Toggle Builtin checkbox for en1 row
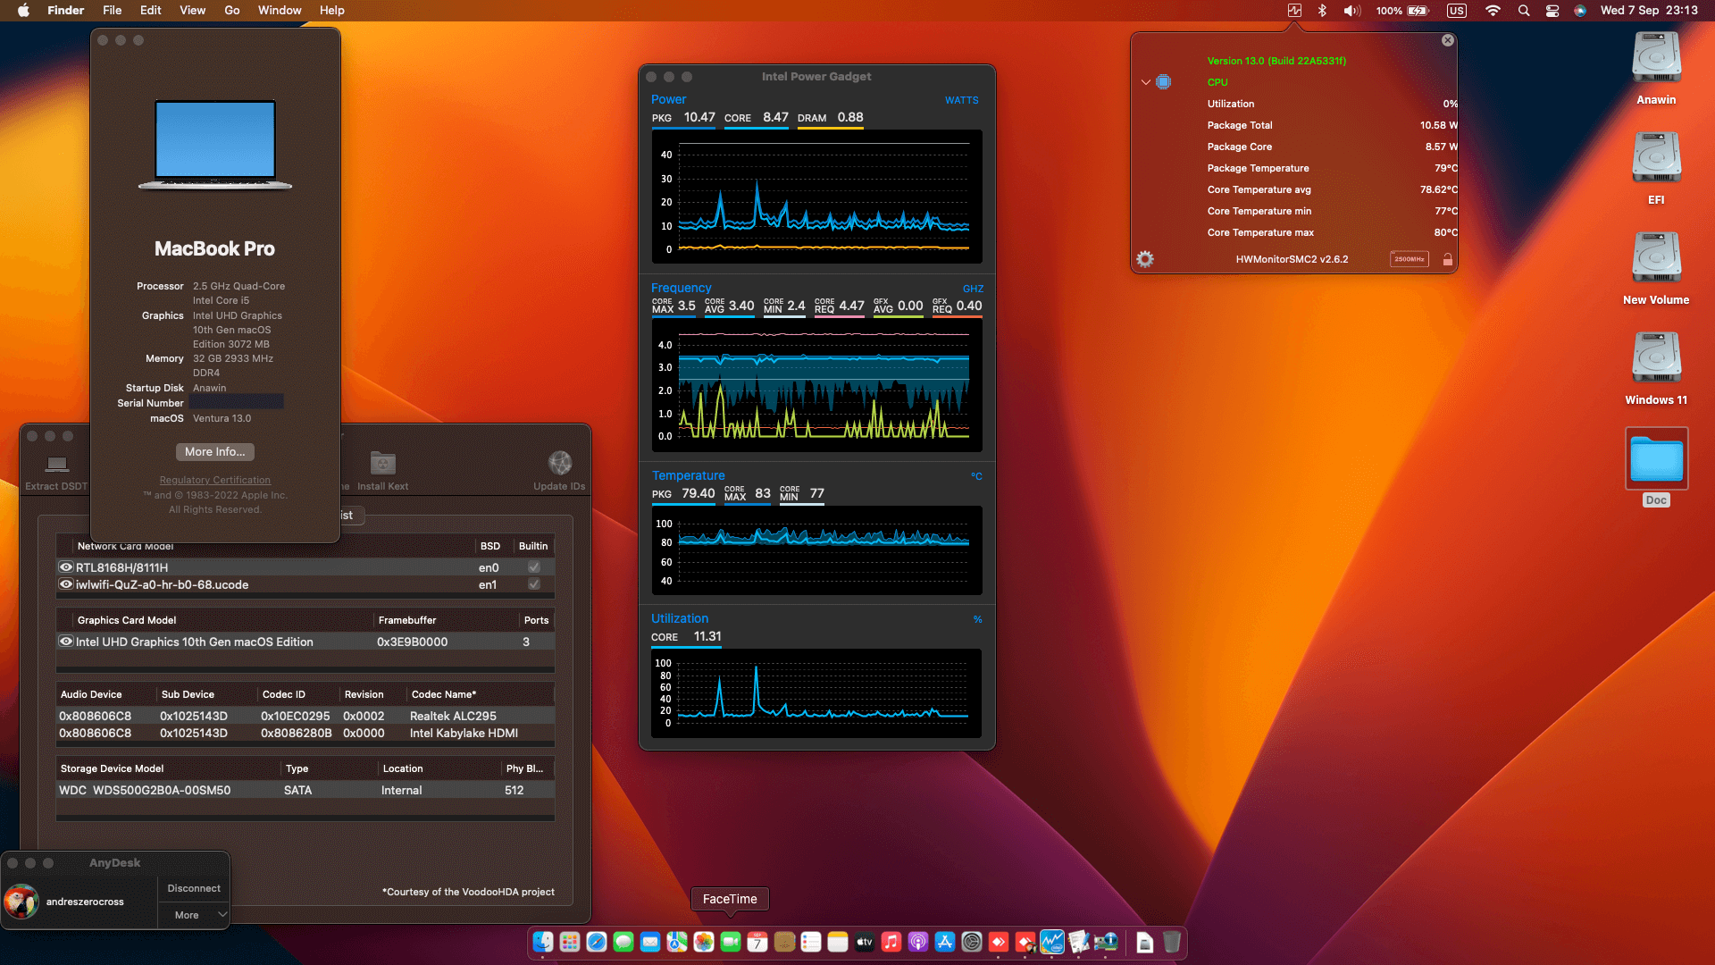This screenshot has height=965, width=1715. pyautogui.click(x=534, y=584)
